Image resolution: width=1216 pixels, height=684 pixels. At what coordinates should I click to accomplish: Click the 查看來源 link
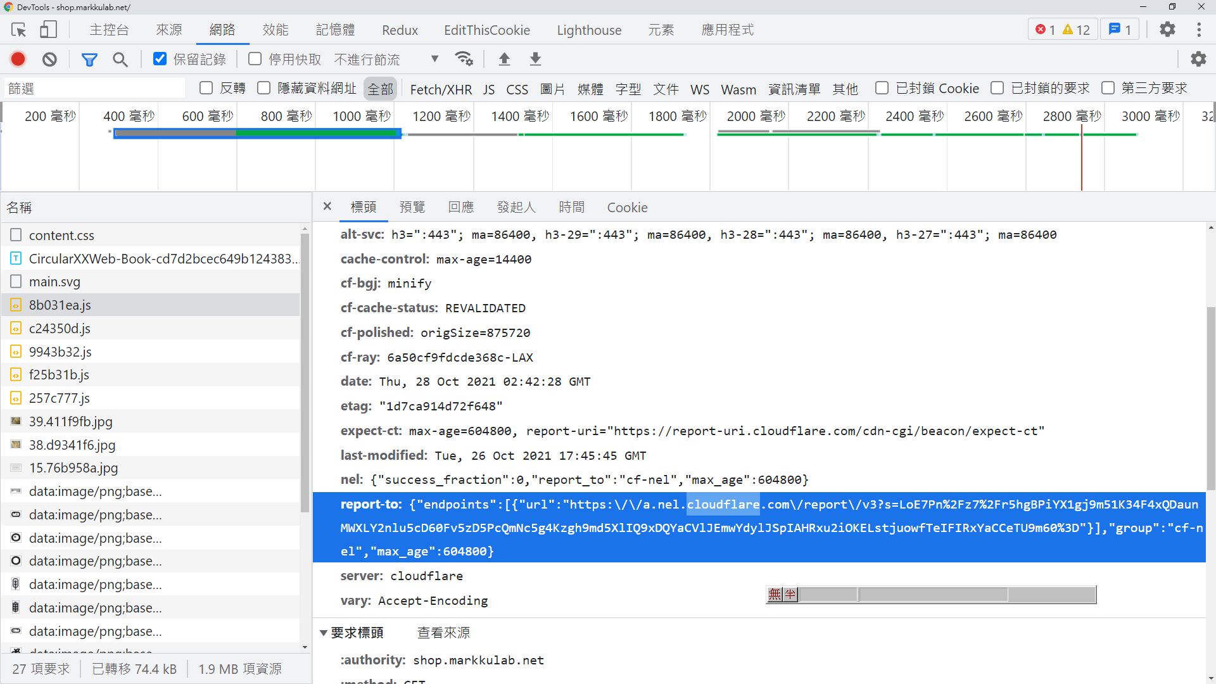pos(443,633)
